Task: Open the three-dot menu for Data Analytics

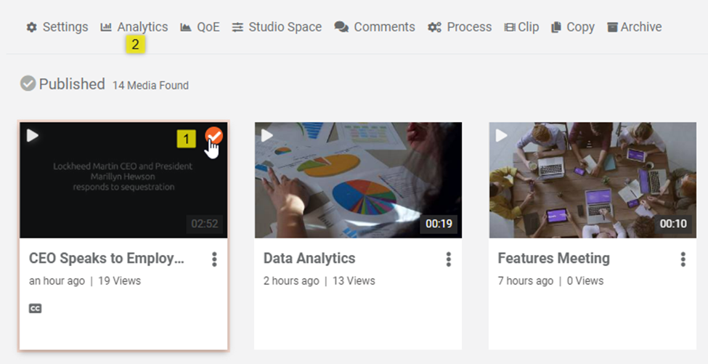Action: tap(449, 259)
